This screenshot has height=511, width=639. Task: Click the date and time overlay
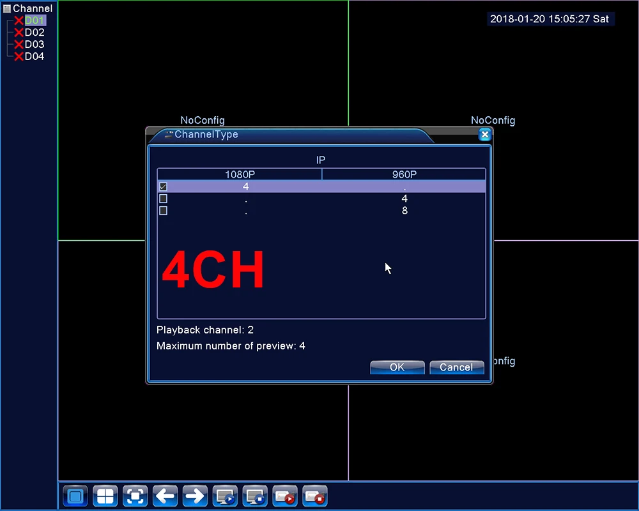[x=550, y=19]
